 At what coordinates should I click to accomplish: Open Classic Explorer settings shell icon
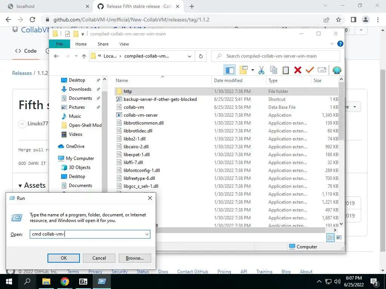coord(337,70)
